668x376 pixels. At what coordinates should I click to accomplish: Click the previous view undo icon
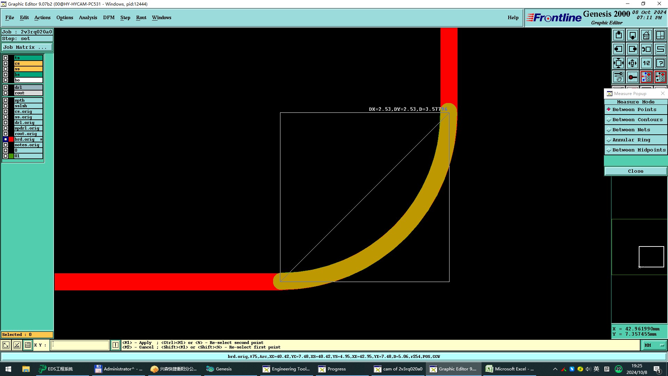pos(646,49)
